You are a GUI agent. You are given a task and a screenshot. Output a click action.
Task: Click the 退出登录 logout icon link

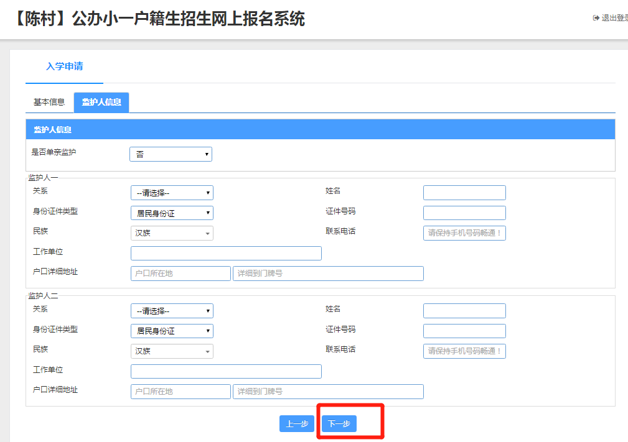tap(610, 18)
